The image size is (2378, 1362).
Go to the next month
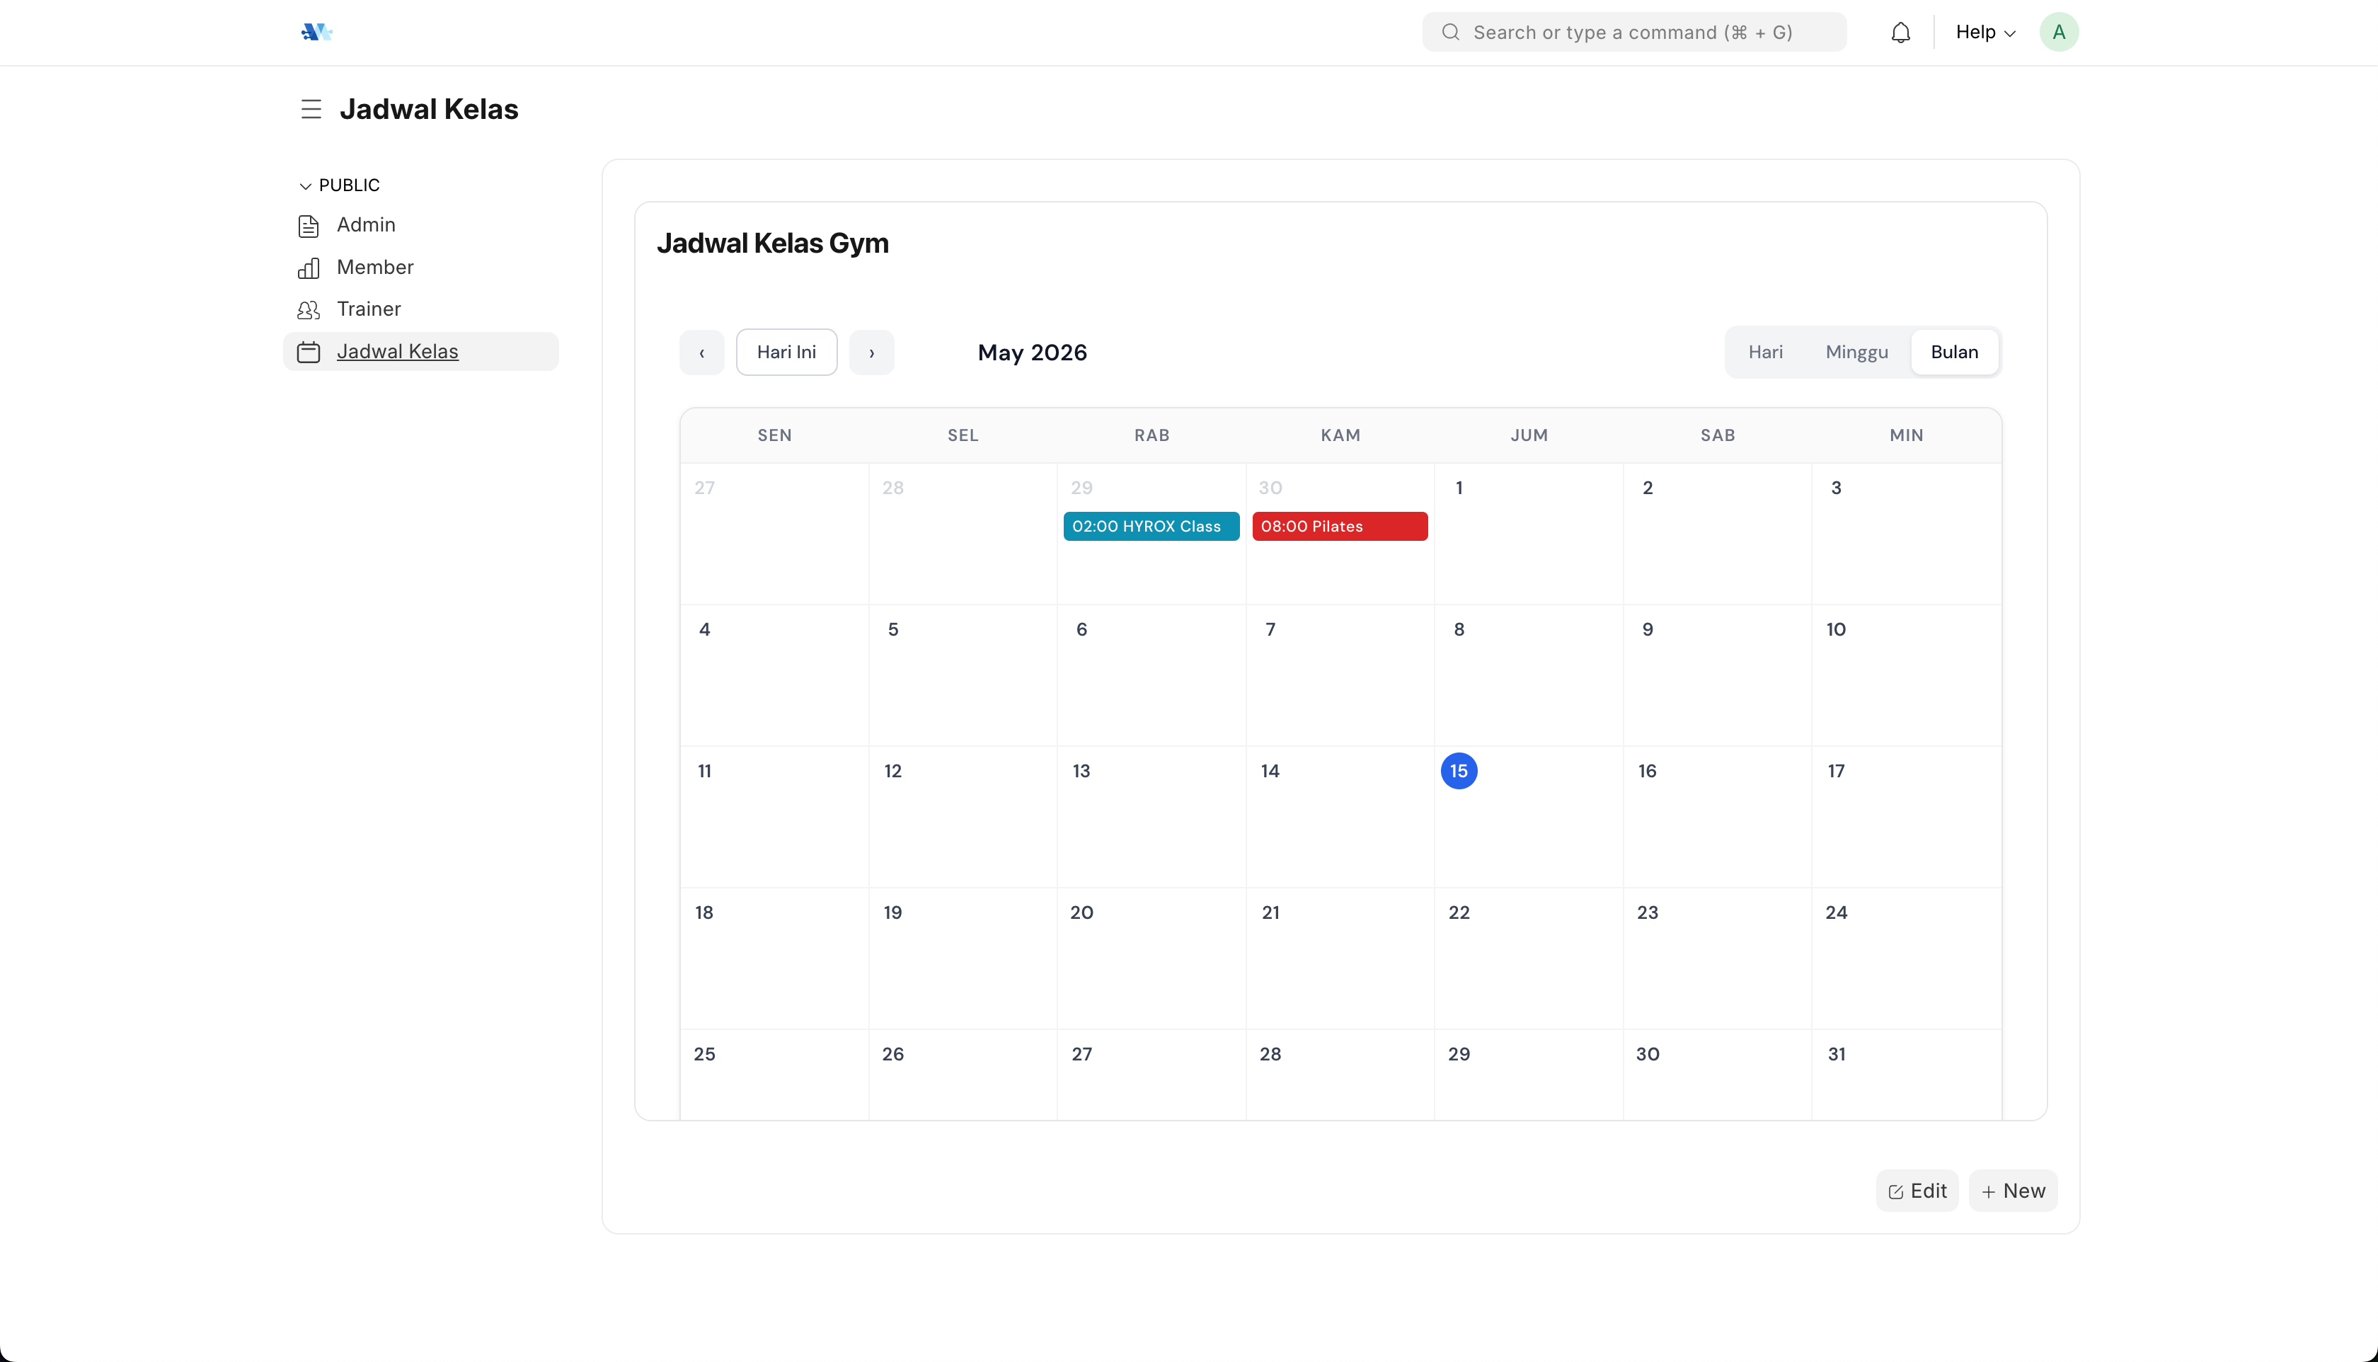pyautogui.click(x=871, y=353)
